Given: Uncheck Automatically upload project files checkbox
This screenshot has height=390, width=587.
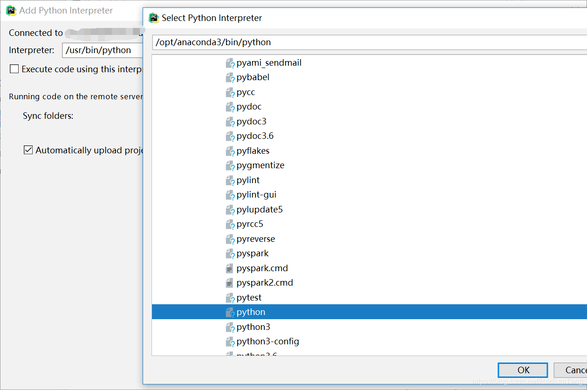Looking at the screenshot, I should pyautogui.click(x=28, y=150).
